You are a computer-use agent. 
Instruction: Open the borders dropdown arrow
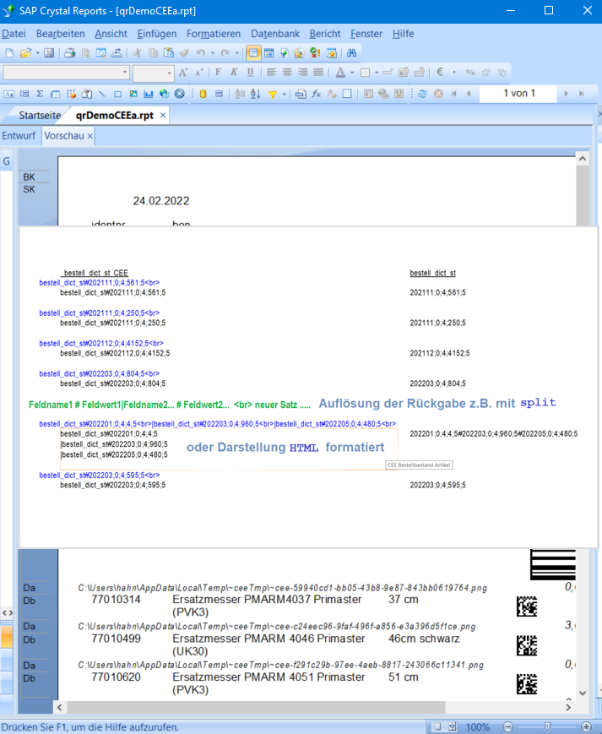click(377, 73)
